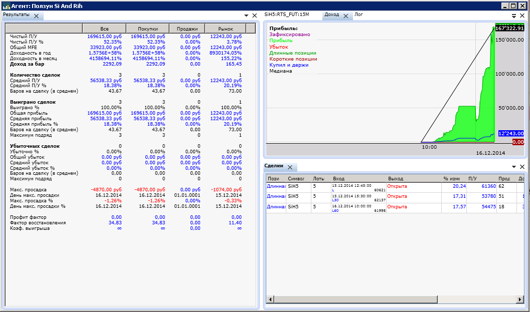Screen dimensions: 530x312
Task: Click the Продажи column header
Action: click(187, 29)
